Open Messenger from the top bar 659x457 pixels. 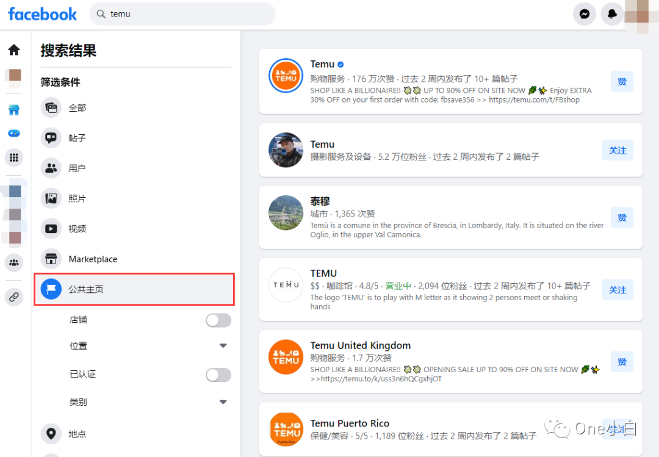(584, 14)
